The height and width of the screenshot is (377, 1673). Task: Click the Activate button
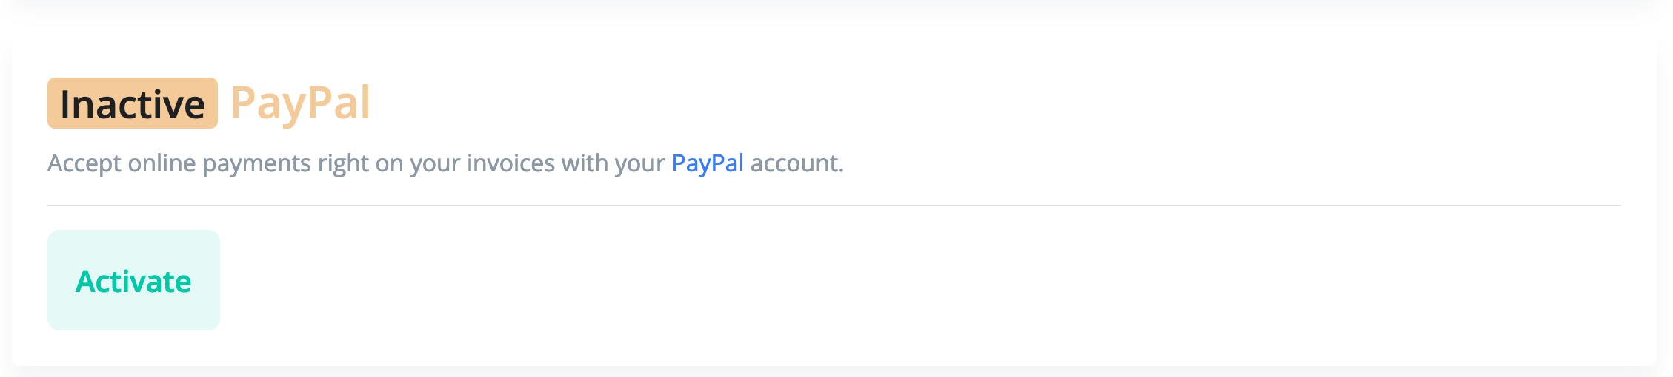pos(133,280)
